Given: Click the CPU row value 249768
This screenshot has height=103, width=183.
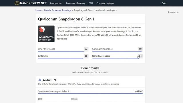Looking at the screenshot, I should point(74,99).
